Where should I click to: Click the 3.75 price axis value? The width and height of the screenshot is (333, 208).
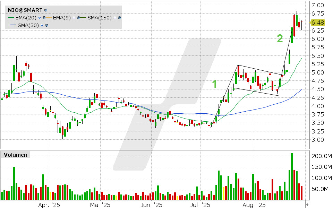[x=318, y=114]
